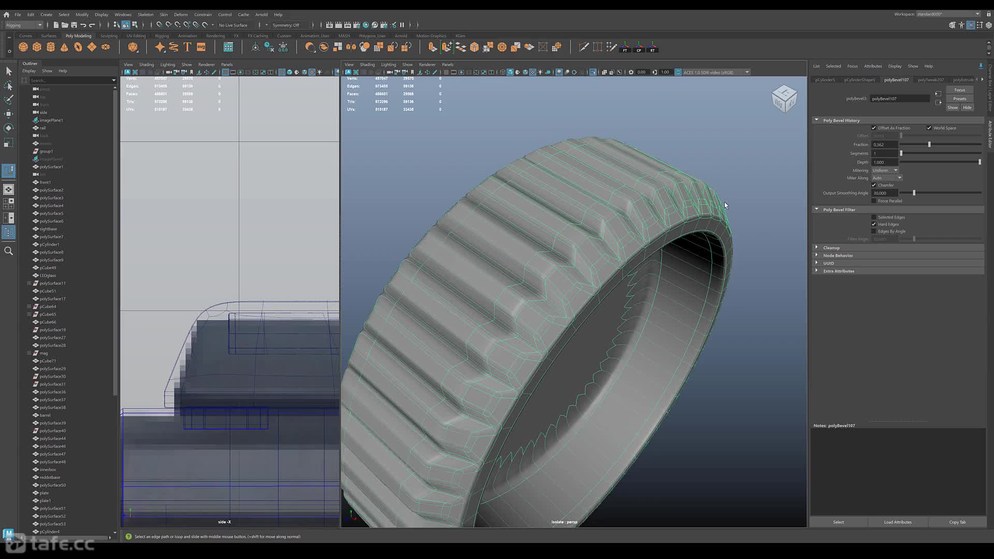The image size is (994, 559).
Task: Select the polyTweak207 node tab
Action: (x=930, y=80)
